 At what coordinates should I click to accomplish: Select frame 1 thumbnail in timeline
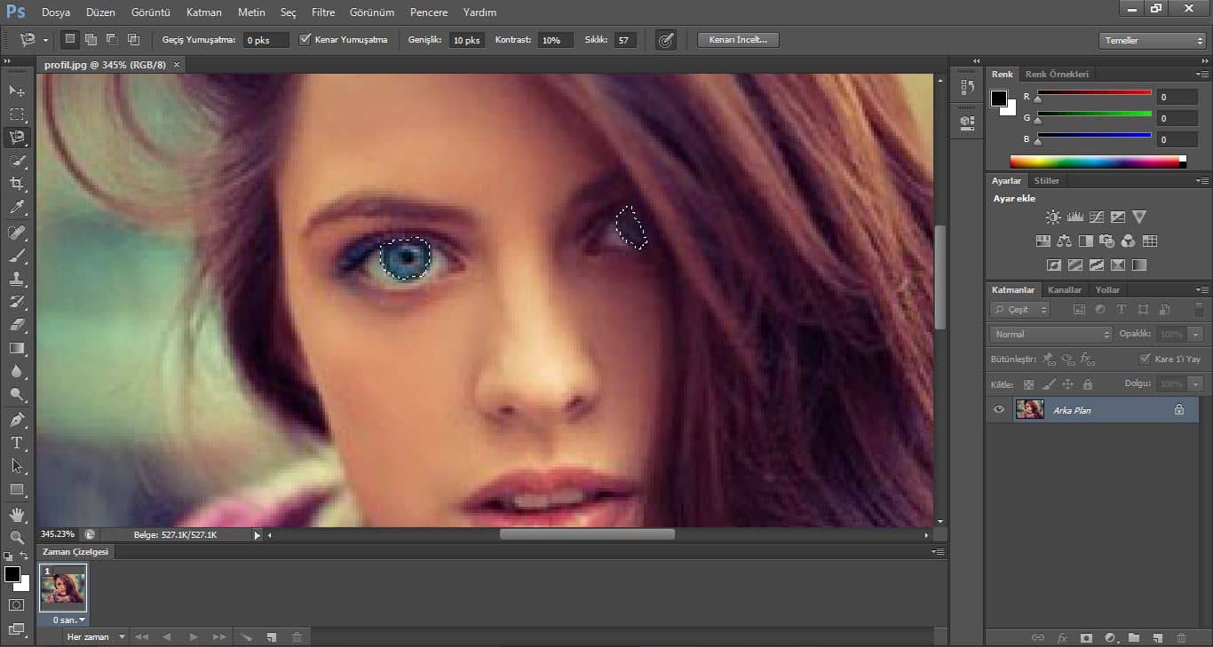tap(63, 588)
